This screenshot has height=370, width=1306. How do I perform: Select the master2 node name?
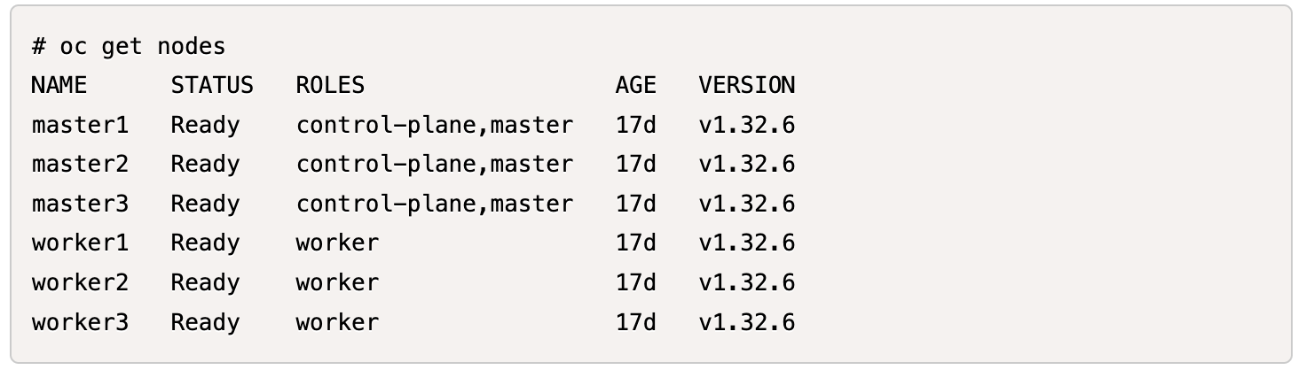pyautogui.click(x=80, y=165)
